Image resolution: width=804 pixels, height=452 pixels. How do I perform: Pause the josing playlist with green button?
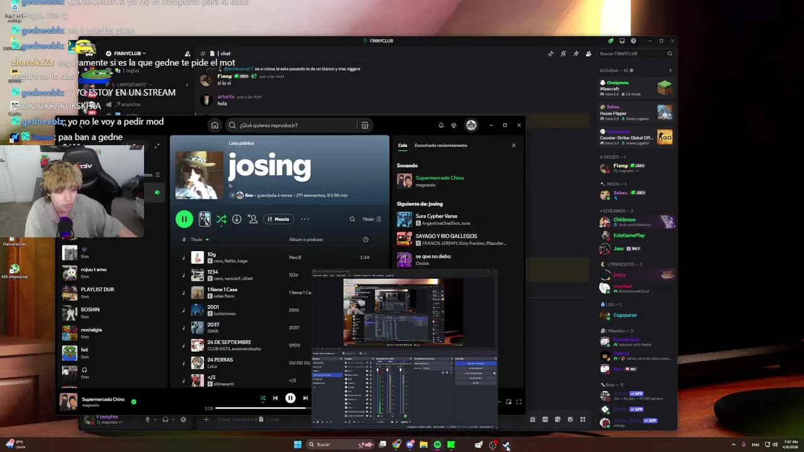pos(184,219)
